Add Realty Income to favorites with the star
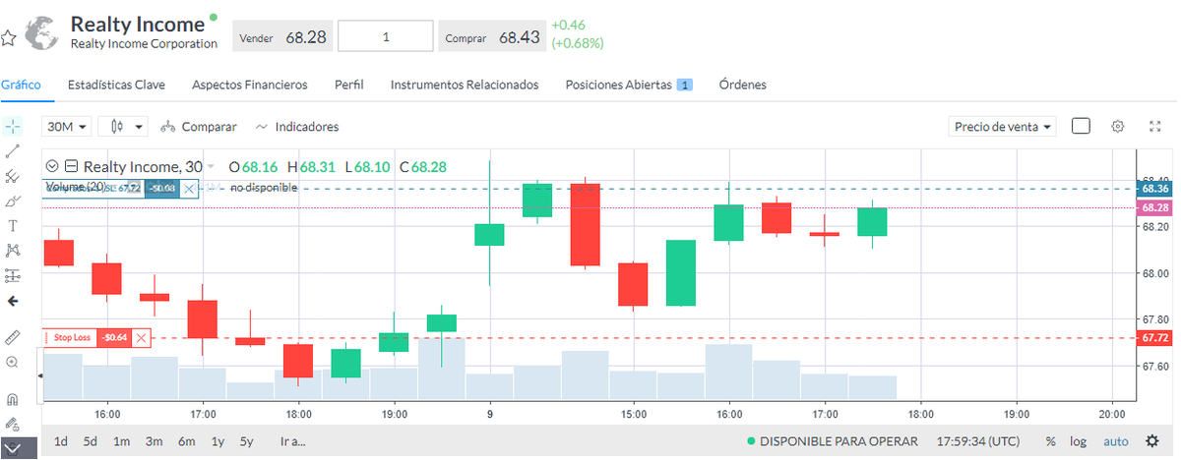1181x460 pixels. (x=8, y=38)
